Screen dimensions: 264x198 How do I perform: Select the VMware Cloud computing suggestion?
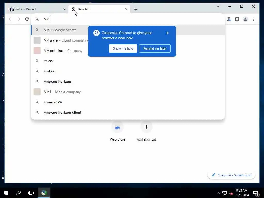128,40
